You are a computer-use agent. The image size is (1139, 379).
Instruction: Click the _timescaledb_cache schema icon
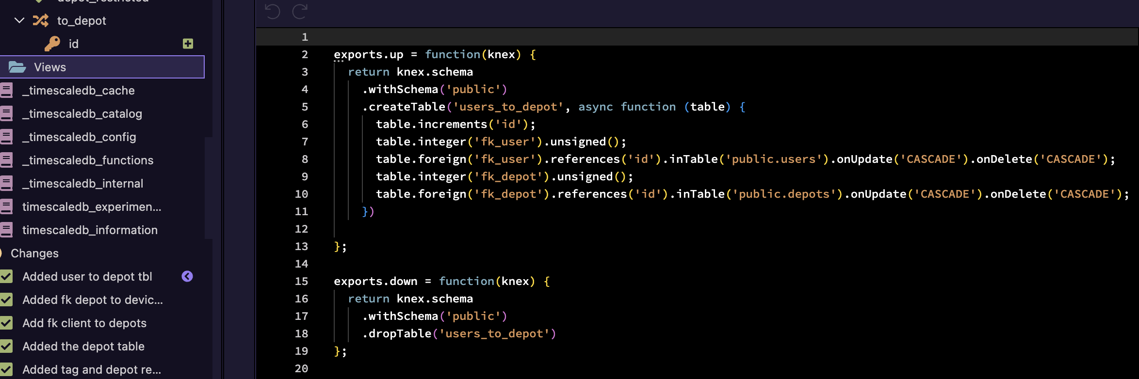6,90
